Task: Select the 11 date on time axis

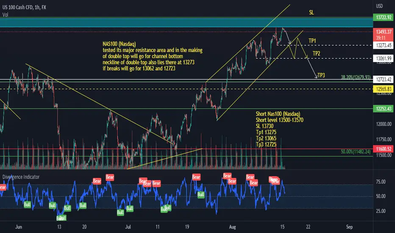Action: click(x=157, y=227)
